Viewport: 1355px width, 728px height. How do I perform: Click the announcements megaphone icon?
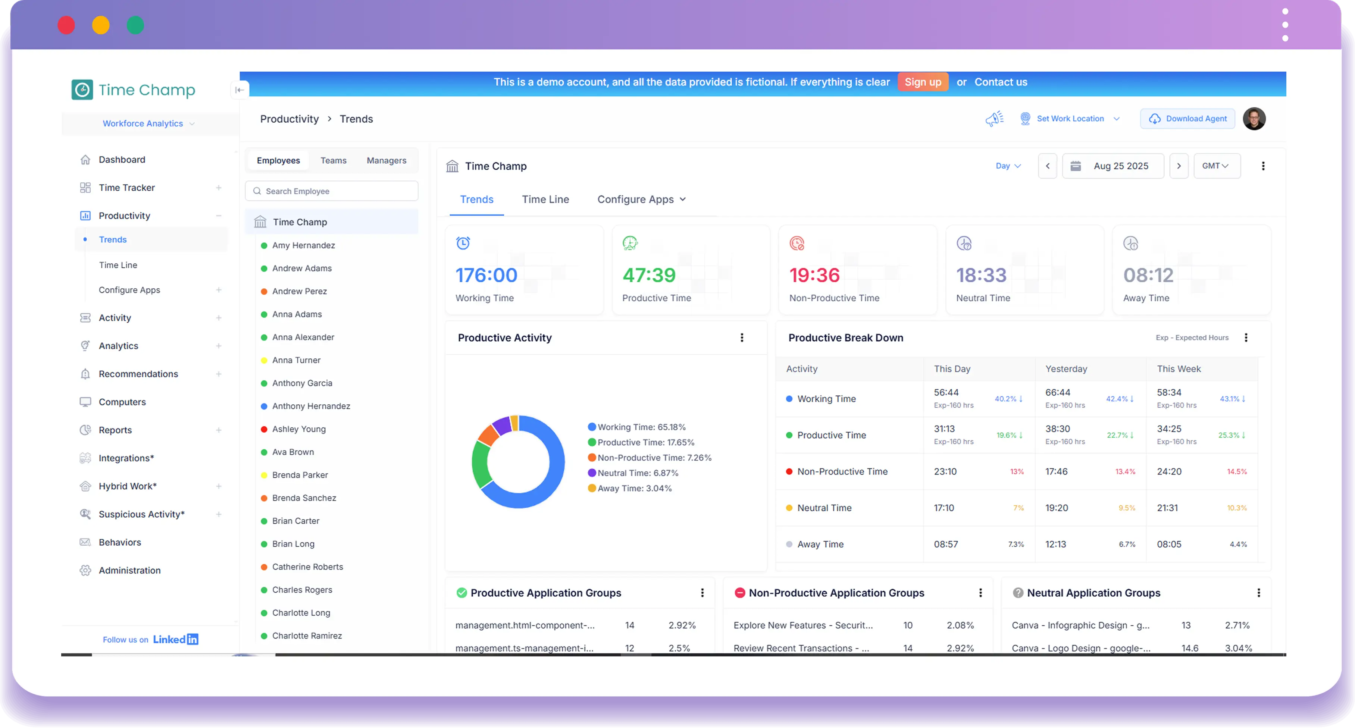[994, 118]
